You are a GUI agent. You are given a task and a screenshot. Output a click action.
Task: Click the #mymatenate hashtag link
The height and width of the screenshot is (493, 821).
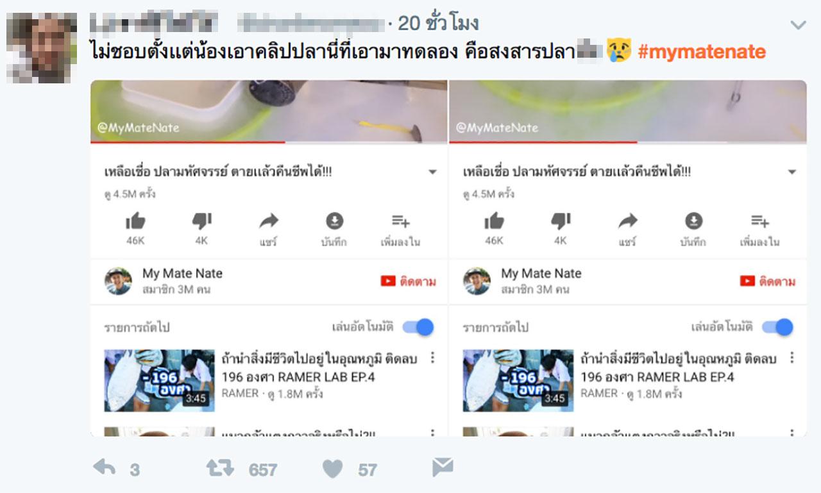pyautogui.click(x=702, y=51)
